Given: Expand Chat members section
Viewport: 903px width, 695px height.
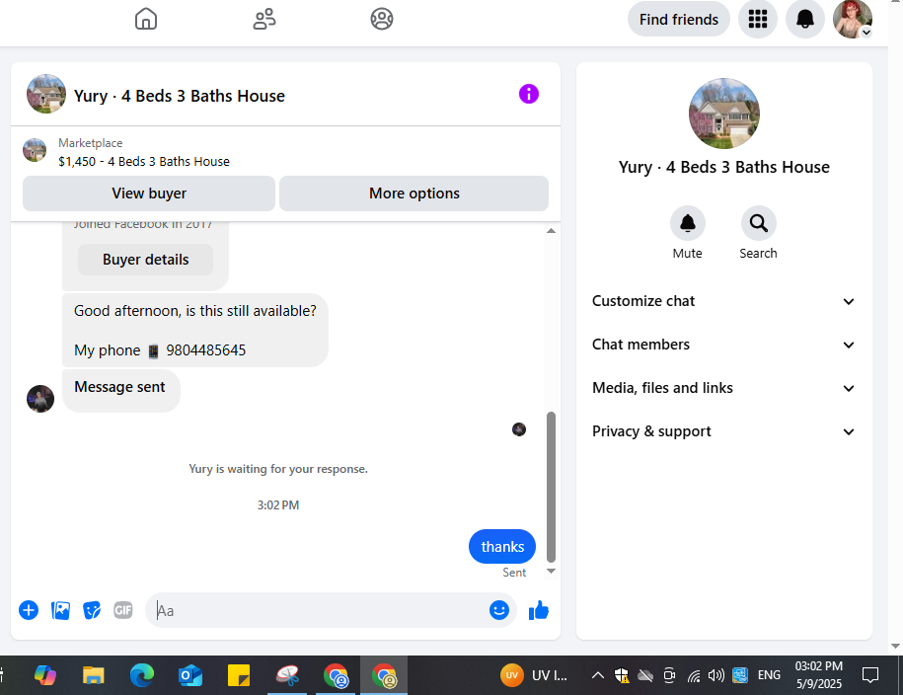Looking at the screenshot, I should tap(723, 345).
